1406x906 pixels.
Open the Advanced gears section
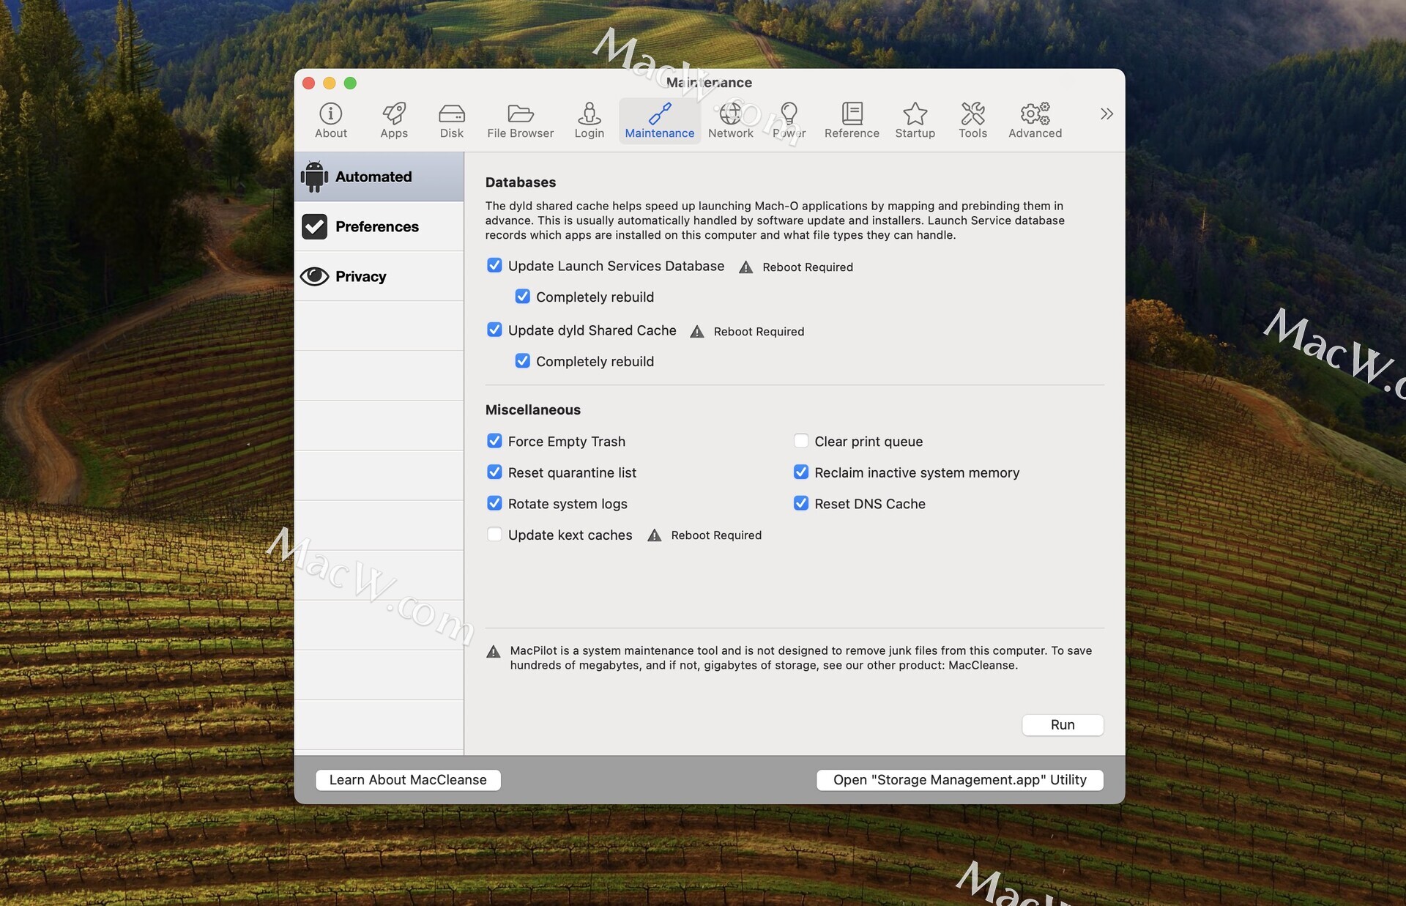(1034, 120)
